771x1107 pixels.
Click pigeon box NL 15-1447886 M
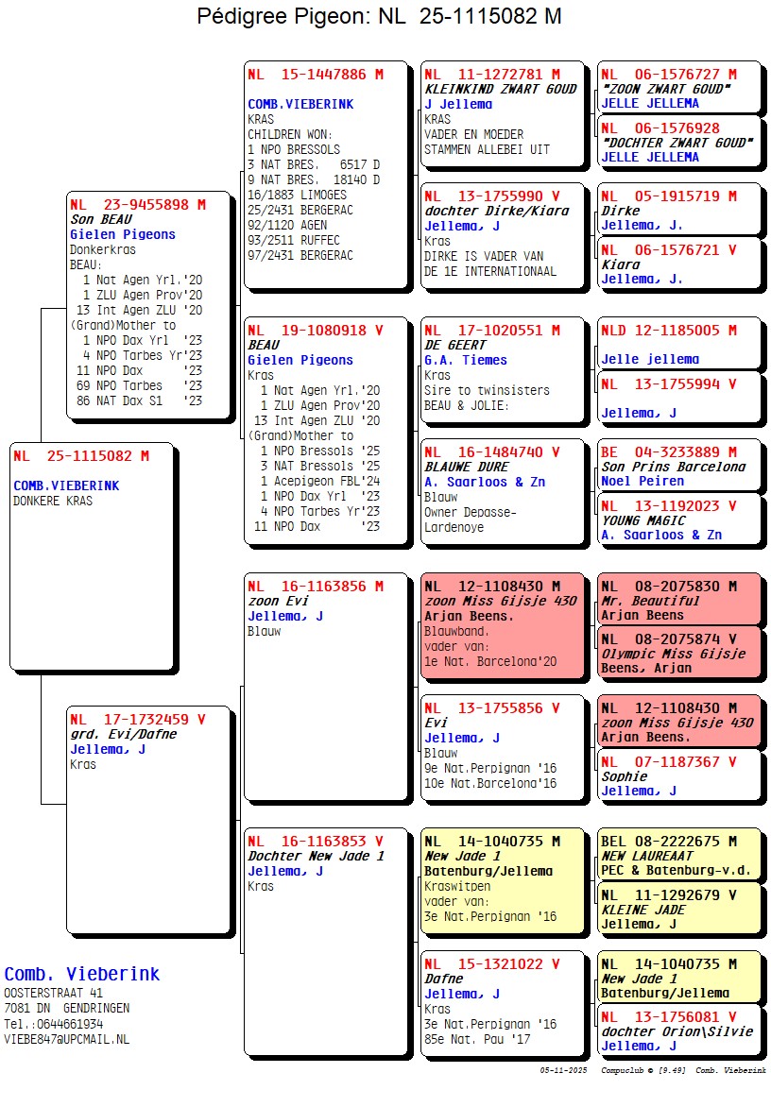point(326,174)
